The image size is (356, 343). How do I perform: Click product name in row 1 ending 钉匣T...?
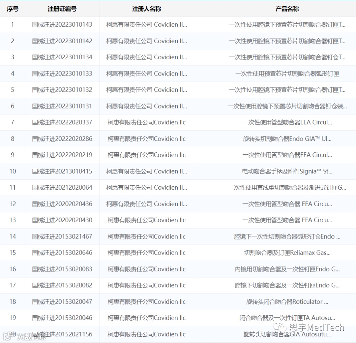tap(287, 24)
